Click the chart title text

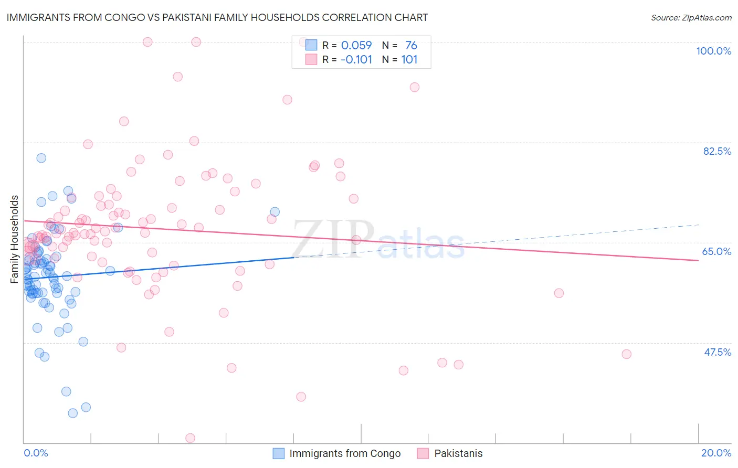pyautogui.click(x=217, y=17)
